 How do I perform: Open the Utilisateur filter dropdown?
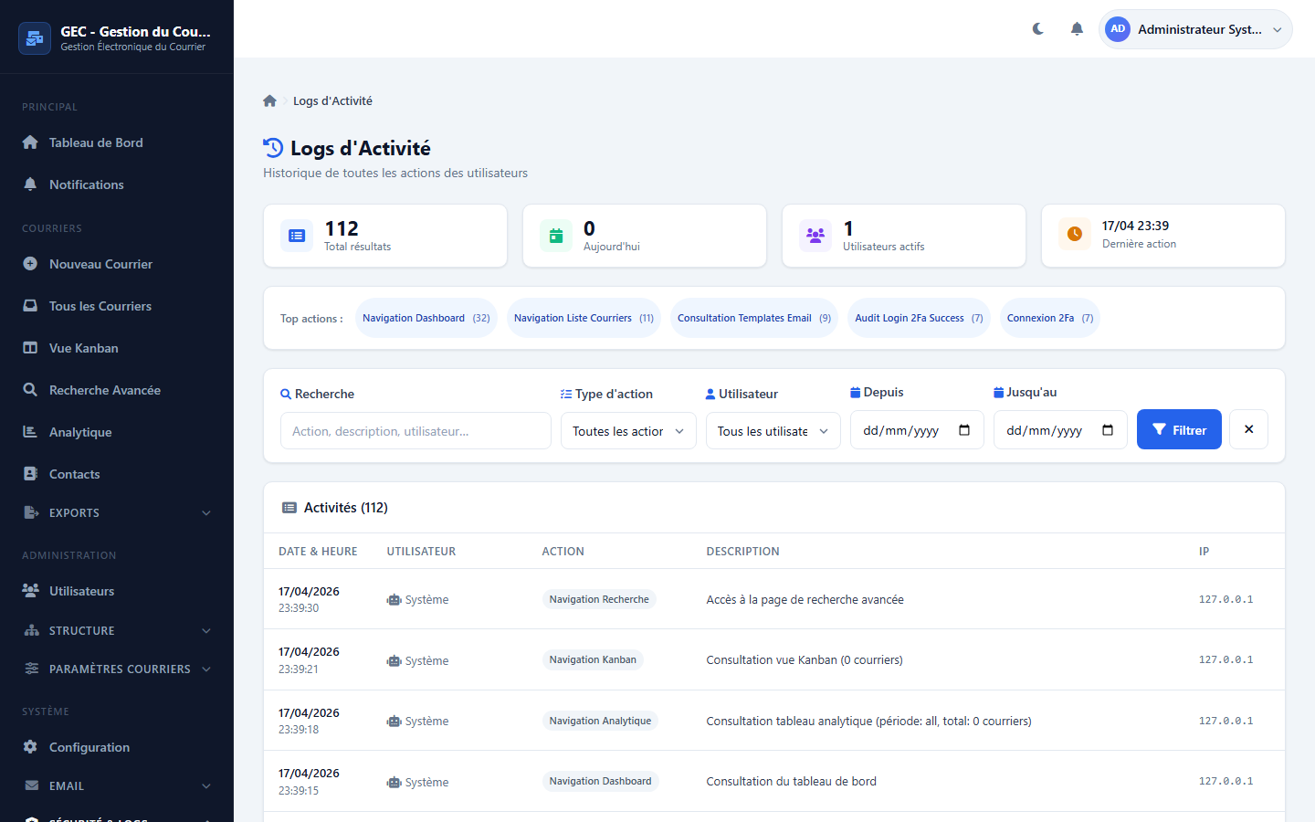click(773, 431)
